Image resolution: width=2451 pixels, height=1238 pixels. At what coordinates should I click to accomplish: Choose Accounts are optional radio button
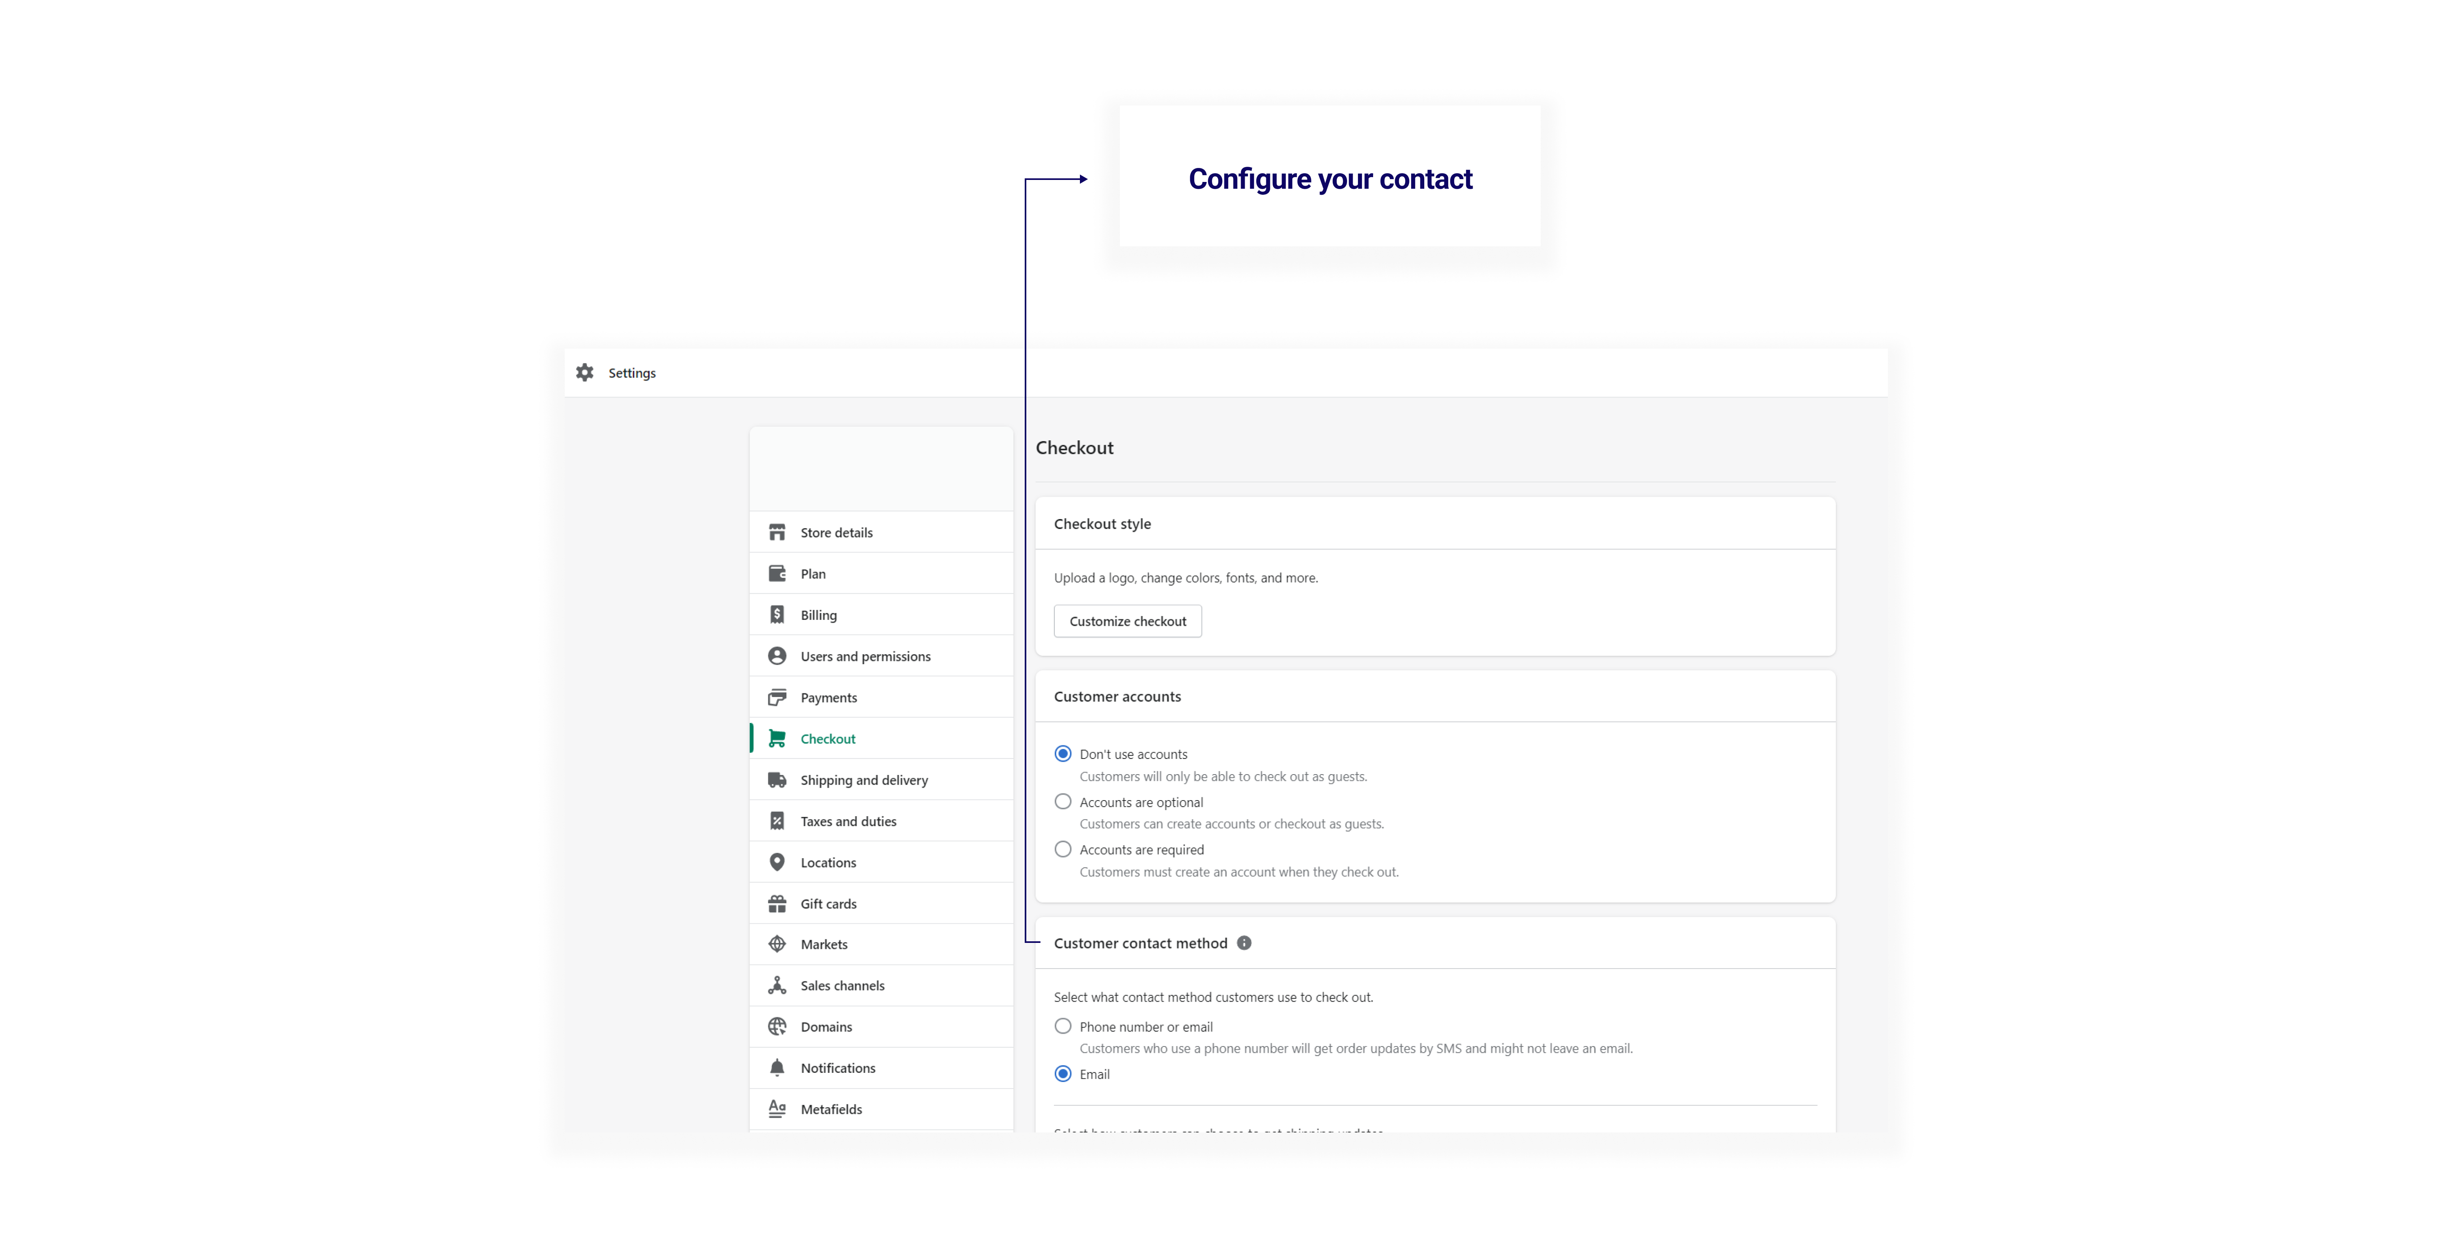click(1063, 802)
